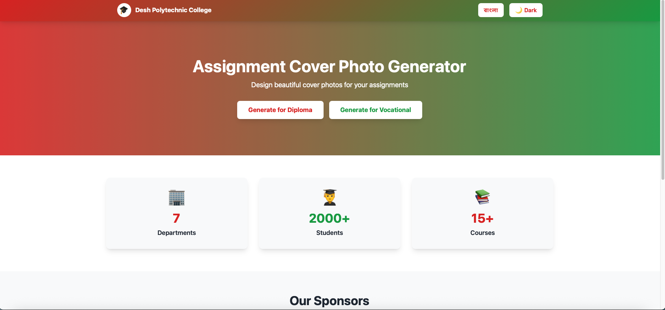Toggle Dark mode on

[526, 10]
